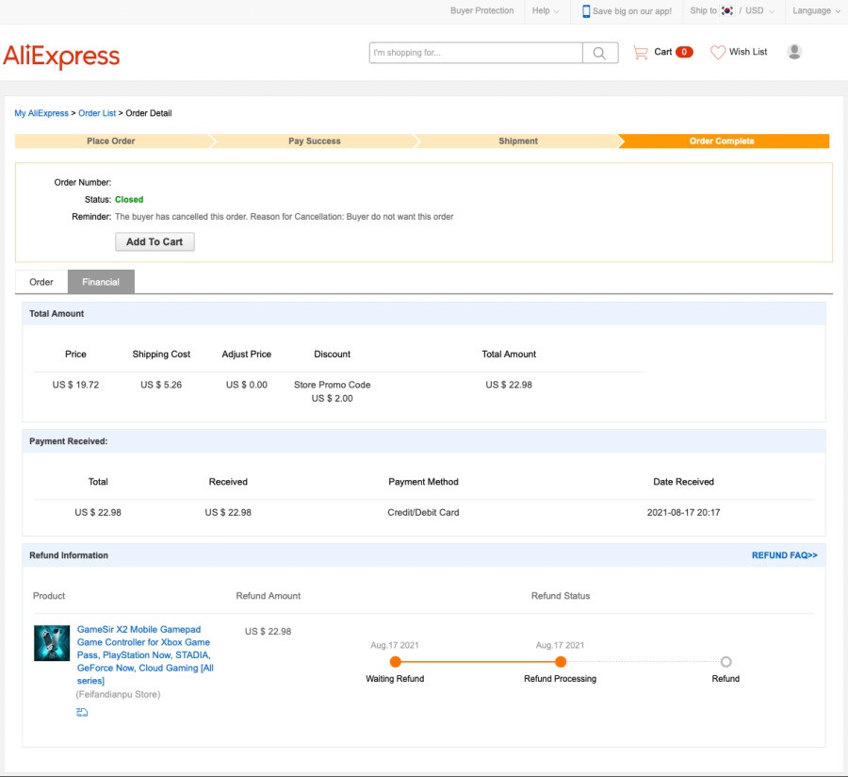Click the AliExpress logo
The height and width of the screenshot is (777, 848).
coord(61,56)
